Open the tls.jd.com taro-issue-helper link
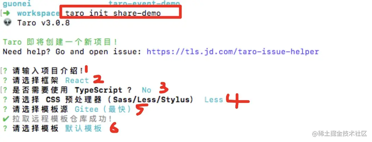This screenshot has width=372, height=142. 233,51
